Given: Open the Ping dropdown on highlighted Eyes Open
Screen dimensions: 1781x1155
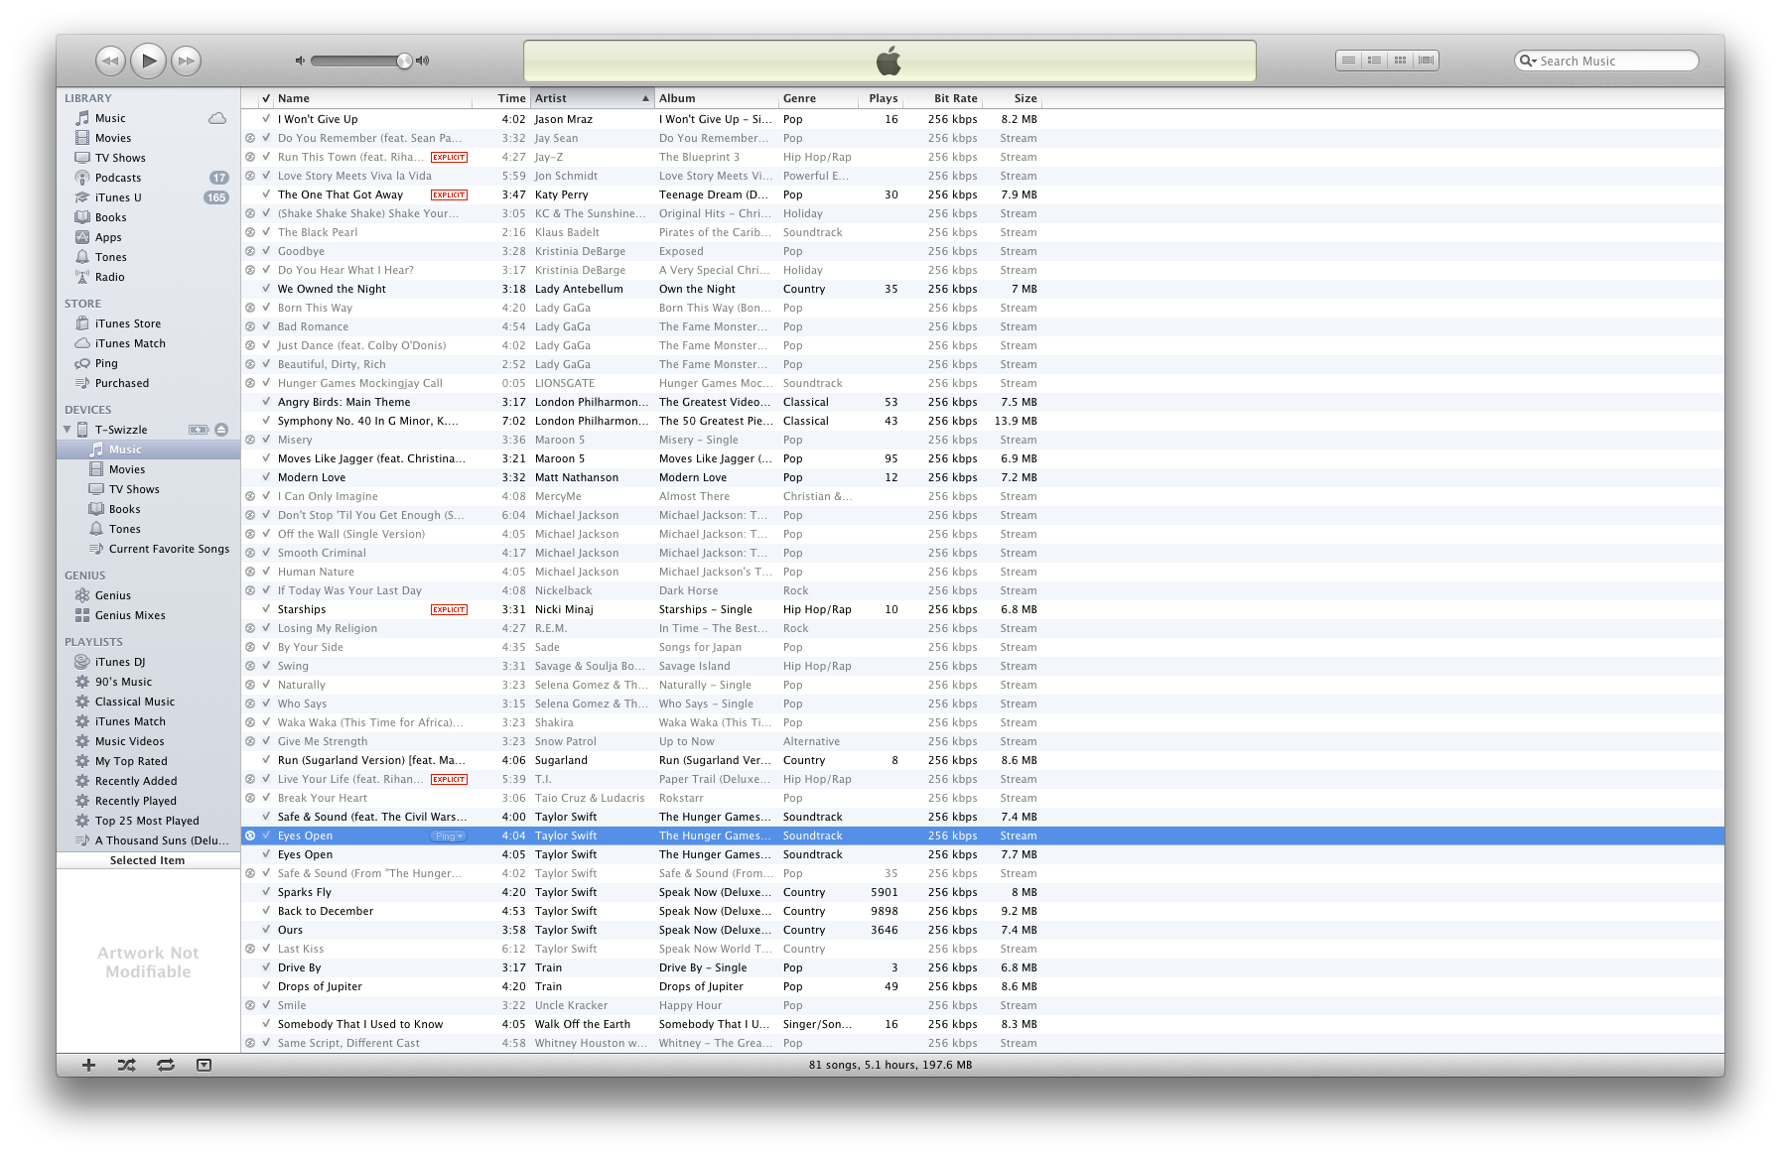Looking at the screenshot, I should point(449,836).
